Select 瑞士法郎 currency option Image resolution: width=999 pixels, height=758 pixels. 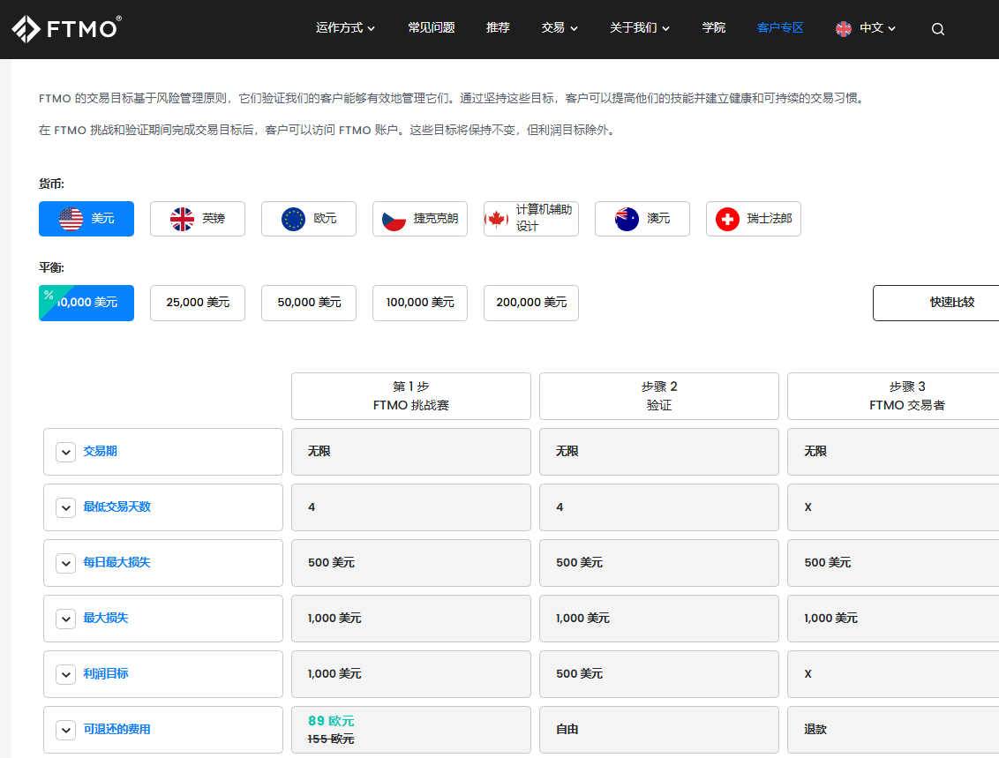pos(754,219)
